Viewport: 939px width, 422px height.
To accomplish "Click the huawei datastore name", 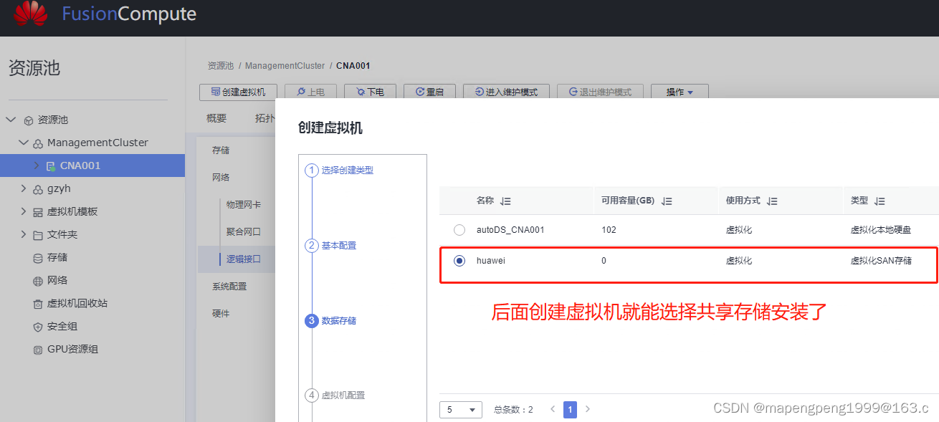I will point(491,261).
